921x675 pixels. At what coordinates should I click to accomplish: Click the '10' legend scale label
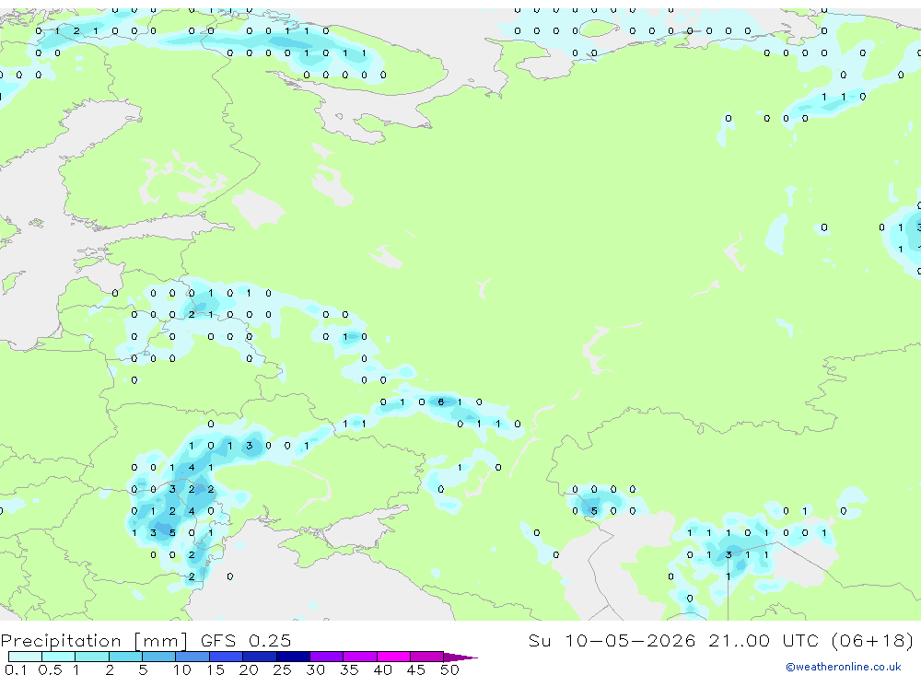tap(181, 669)
